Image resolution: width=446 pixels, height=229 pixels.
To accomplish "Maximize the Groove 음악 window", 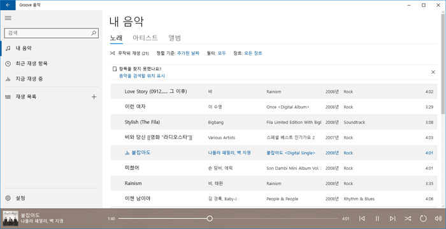I will pos(424,5).
